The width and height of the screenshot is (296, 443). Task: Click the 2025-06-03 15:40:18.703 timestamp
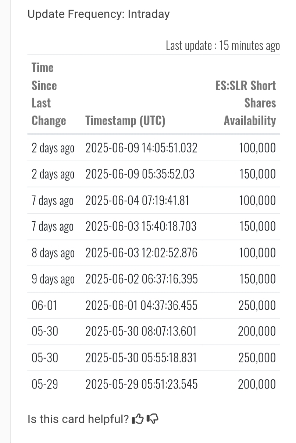point(141,226)
